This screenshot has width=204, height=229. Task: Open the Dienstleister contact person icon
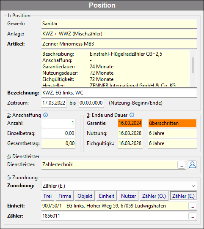(192, 165)
